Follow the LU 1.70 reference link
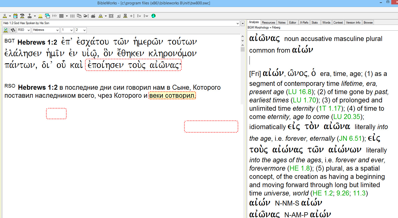Image resolution: width=398 pixels, height=218 pixels. tap(305, 100)
